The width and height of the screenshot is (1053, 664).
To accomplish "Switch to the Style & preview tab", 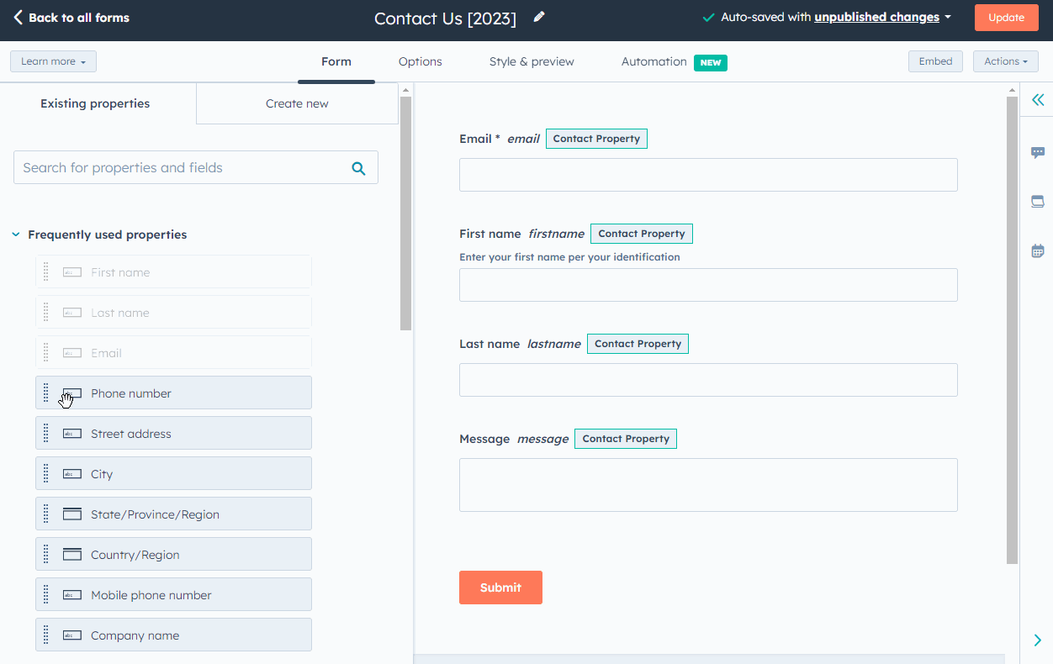I will [532, 61].
